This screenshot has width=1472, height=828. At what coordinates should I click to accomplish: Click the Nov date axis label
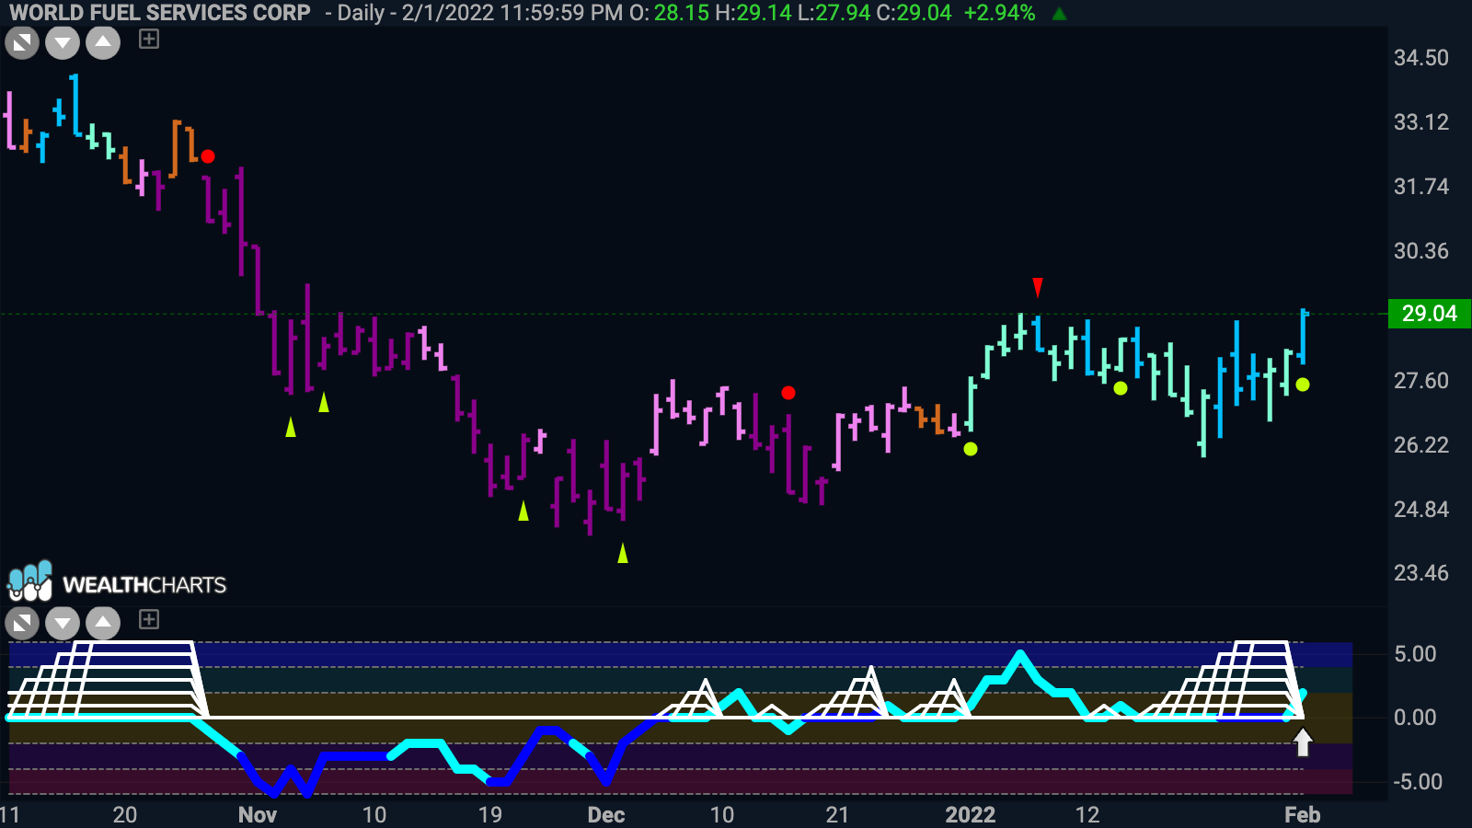click(x=258, y=815)
